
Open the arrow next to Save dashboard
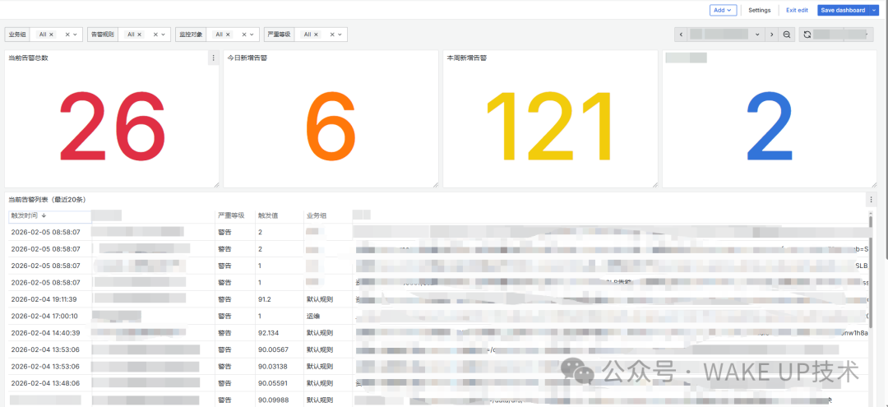click(x=874, y=10)
